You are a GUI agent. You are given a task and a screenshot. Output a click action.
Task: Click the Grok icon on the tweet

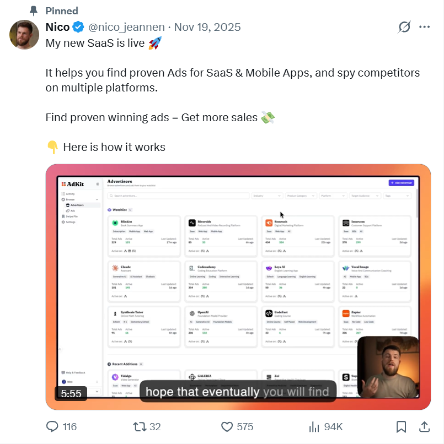pos(404,26)
